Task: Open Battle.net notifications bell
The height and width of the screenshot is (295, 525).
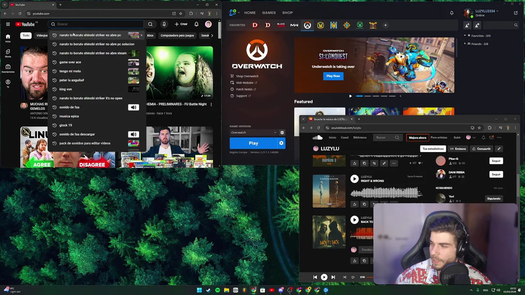Action: point(452,13)
